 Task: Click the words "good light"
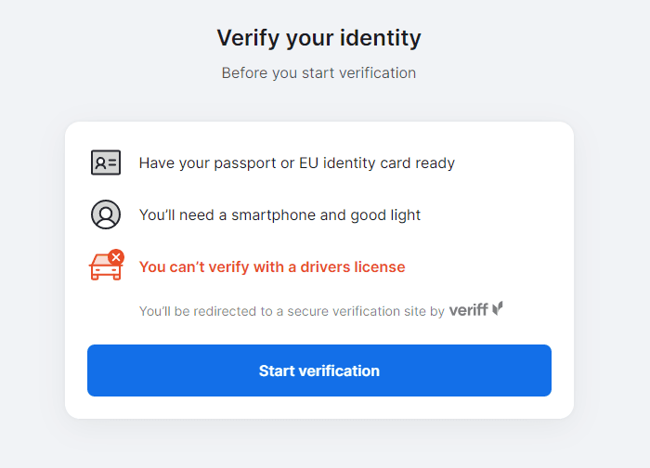coord(385,215)
